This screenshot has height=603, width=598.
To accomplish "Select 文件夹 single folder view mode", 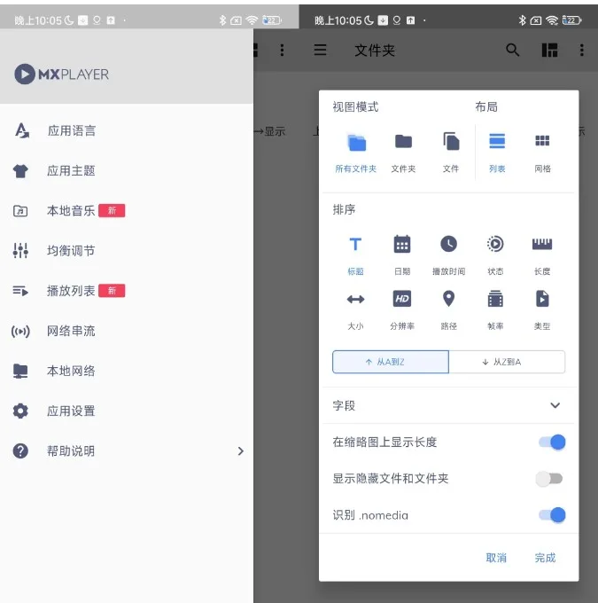I will pos(403,153).
